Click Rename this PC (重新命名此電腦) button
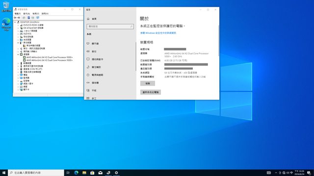The height and width of the screenshot is (176, 314). tap(151, 92)
